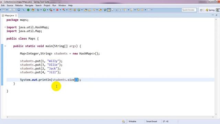Click the "Ollie" string in code
Image resolution: width=220 pixels, height=124 pixels.
[x=53, y=65]
